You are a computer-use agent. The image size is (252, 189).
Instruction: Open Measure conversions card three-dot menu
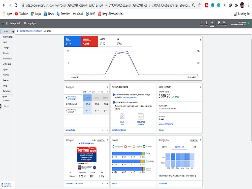click(x=154, y=87)
